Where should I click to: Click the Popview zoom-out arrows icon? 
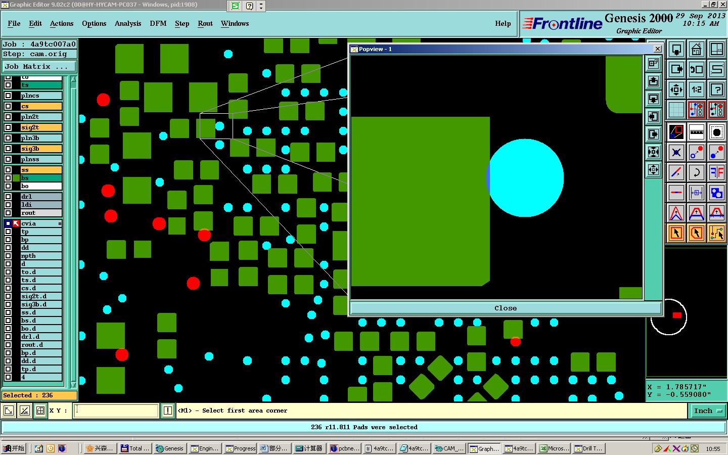(x=654, y=170)
